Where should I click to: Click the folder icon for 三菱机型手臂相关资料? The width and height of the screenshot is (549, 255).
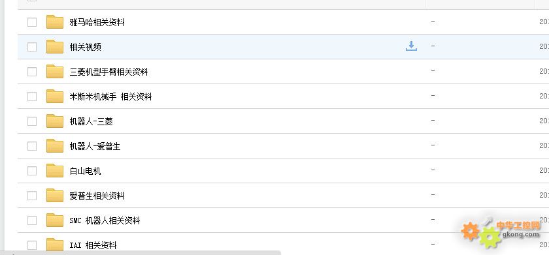[x=55, y=72]
